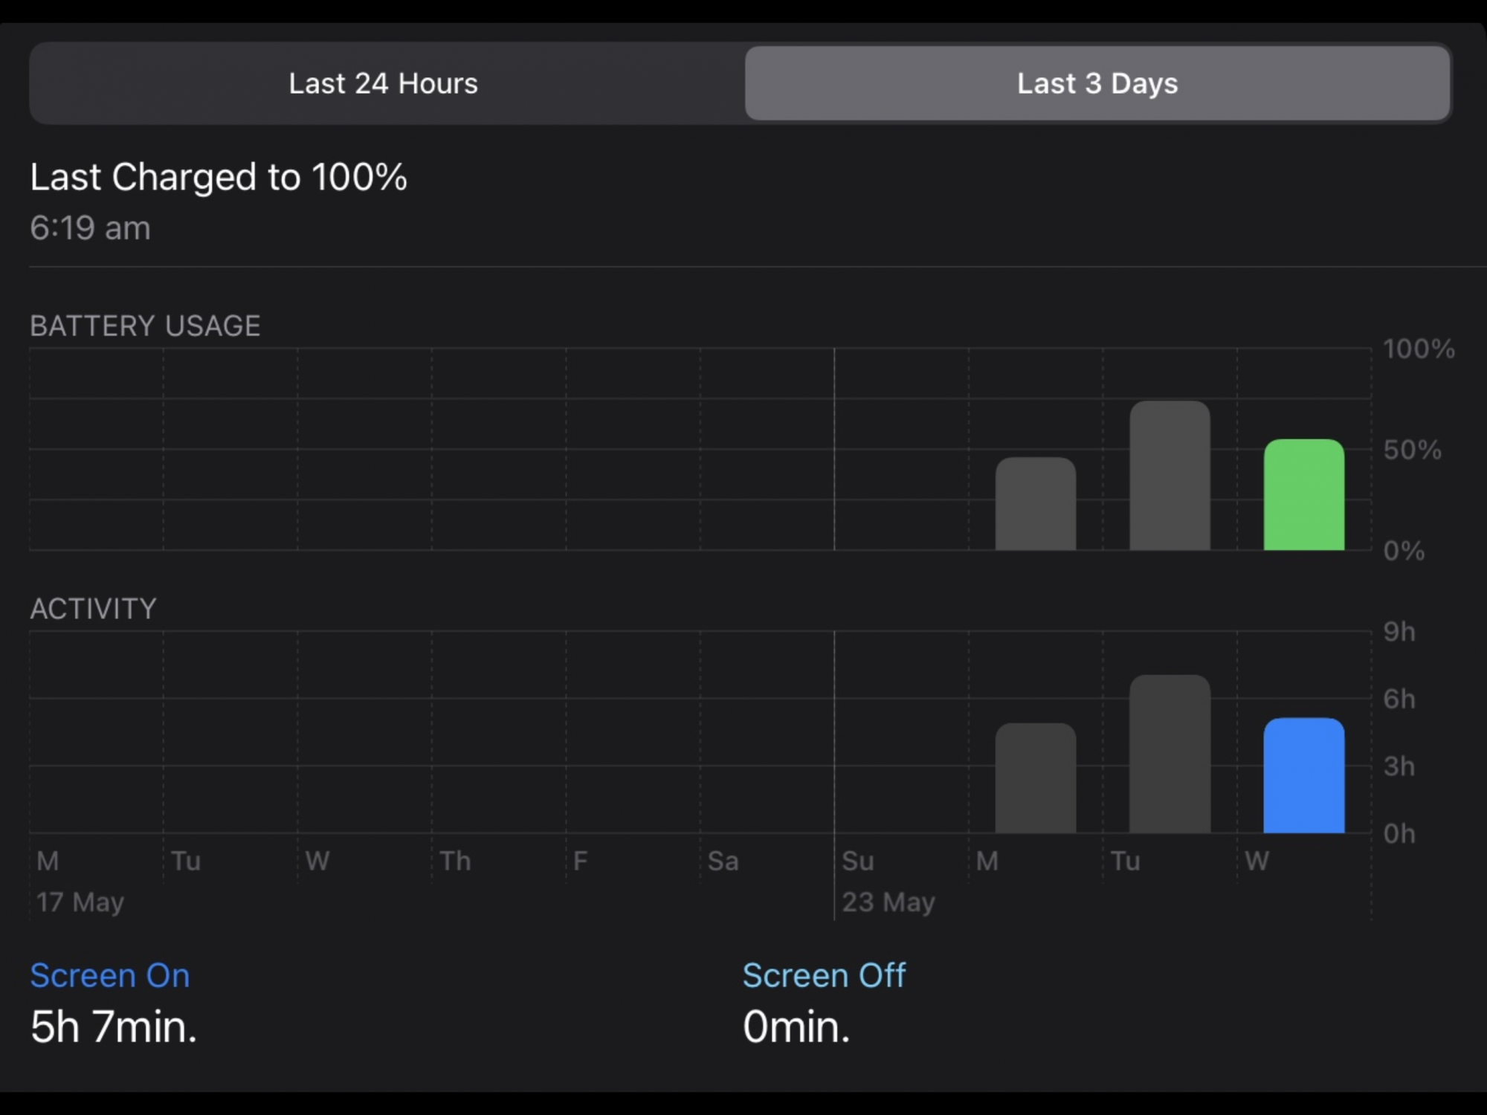Image resolution: width=1487 pixels, height=1115 pixels.
Task: Tap the 23 May date label
Action: click(x=888, y=902)
